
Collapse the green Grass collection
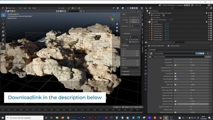click(x=147, y=22)
